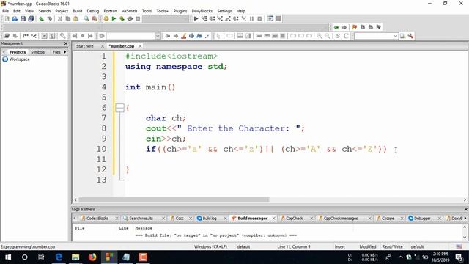Open the Settings menu
The height and width of the screenshot is (264, 469).
pyautogui.click(x=224, y=11)
